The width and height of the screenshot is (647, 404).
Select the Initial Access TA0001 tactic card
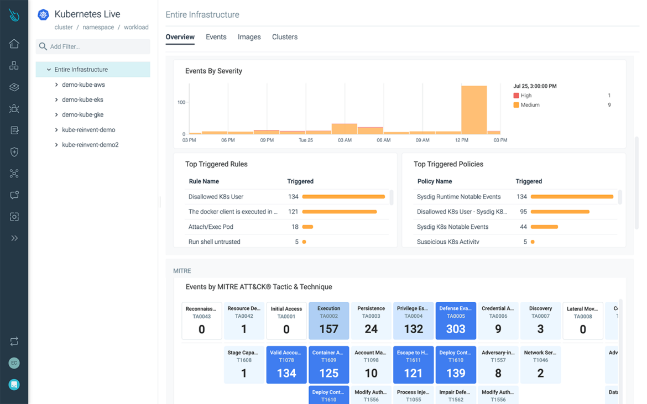click(286, 321)
